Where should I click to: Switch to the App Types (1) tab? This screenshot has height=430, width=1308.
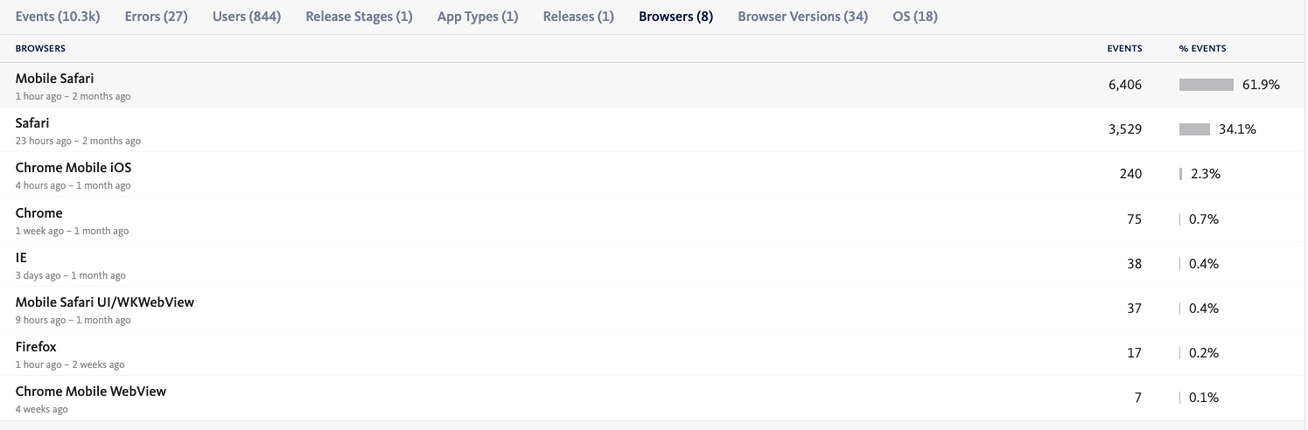[x=478, y=17]
